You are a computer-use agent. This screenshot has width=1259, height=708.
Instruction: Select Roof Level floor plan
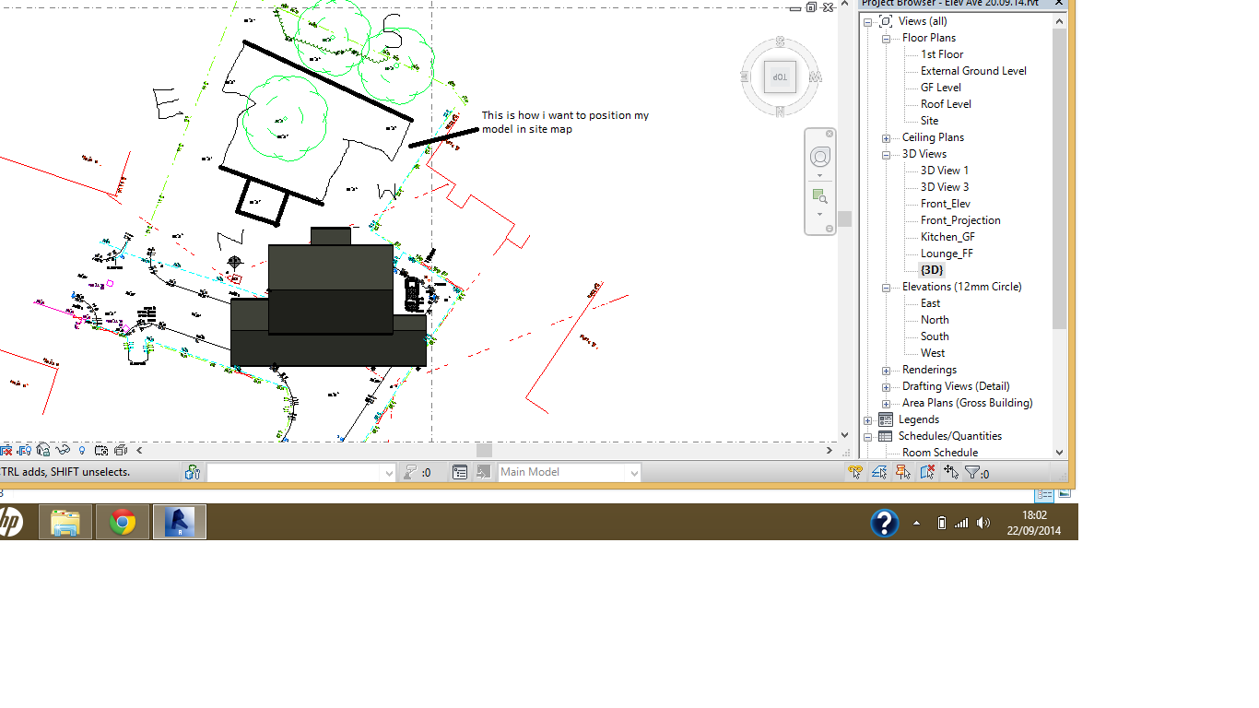[x=946, y=104]
